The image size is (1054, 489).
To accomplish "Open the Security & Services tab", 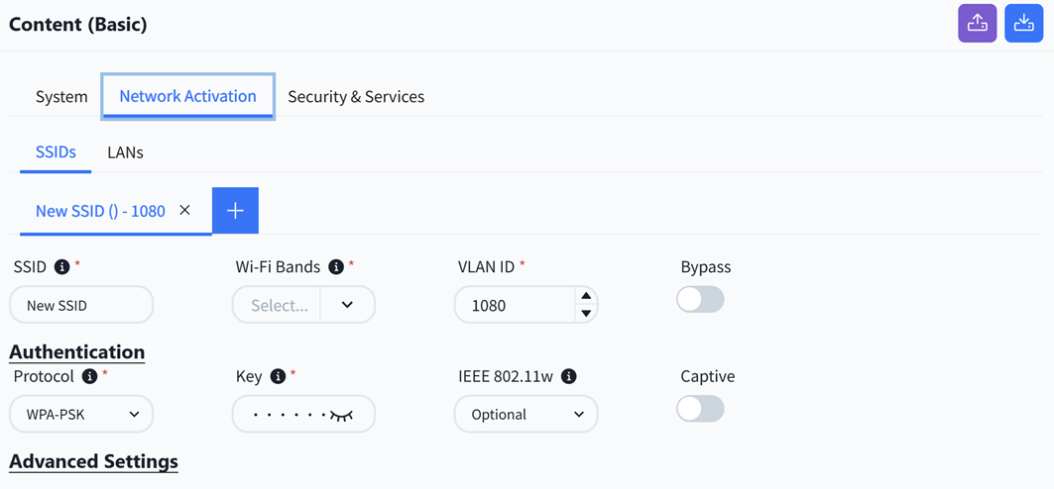I will pyautogui.click(x=356, y=97).
